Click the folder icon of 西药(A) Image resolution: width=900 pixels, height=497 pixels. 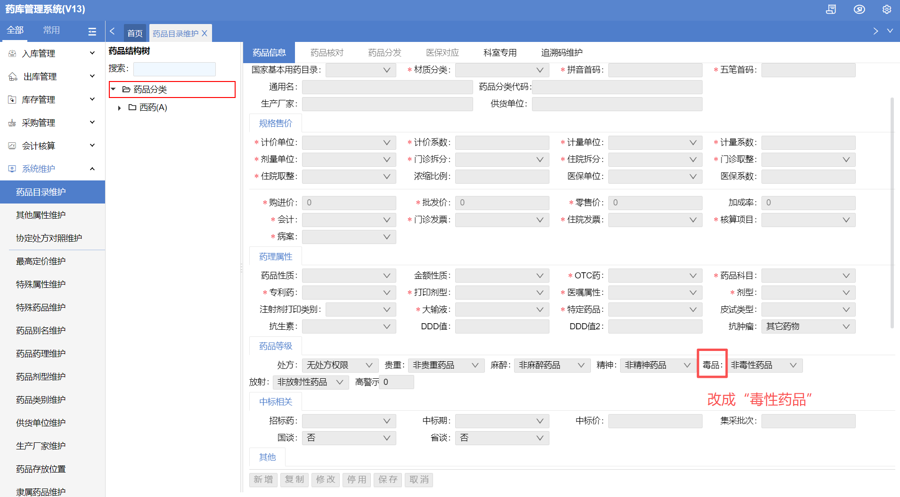point(132,107)
